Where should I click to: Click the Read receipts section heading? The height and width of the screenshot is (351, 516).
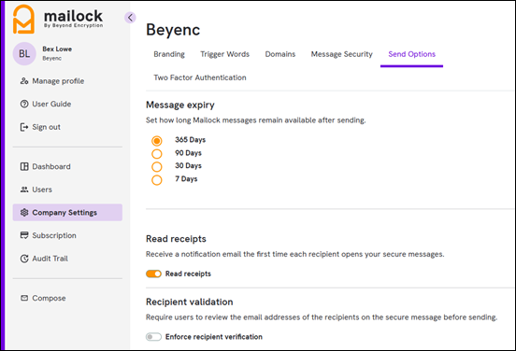176,239
